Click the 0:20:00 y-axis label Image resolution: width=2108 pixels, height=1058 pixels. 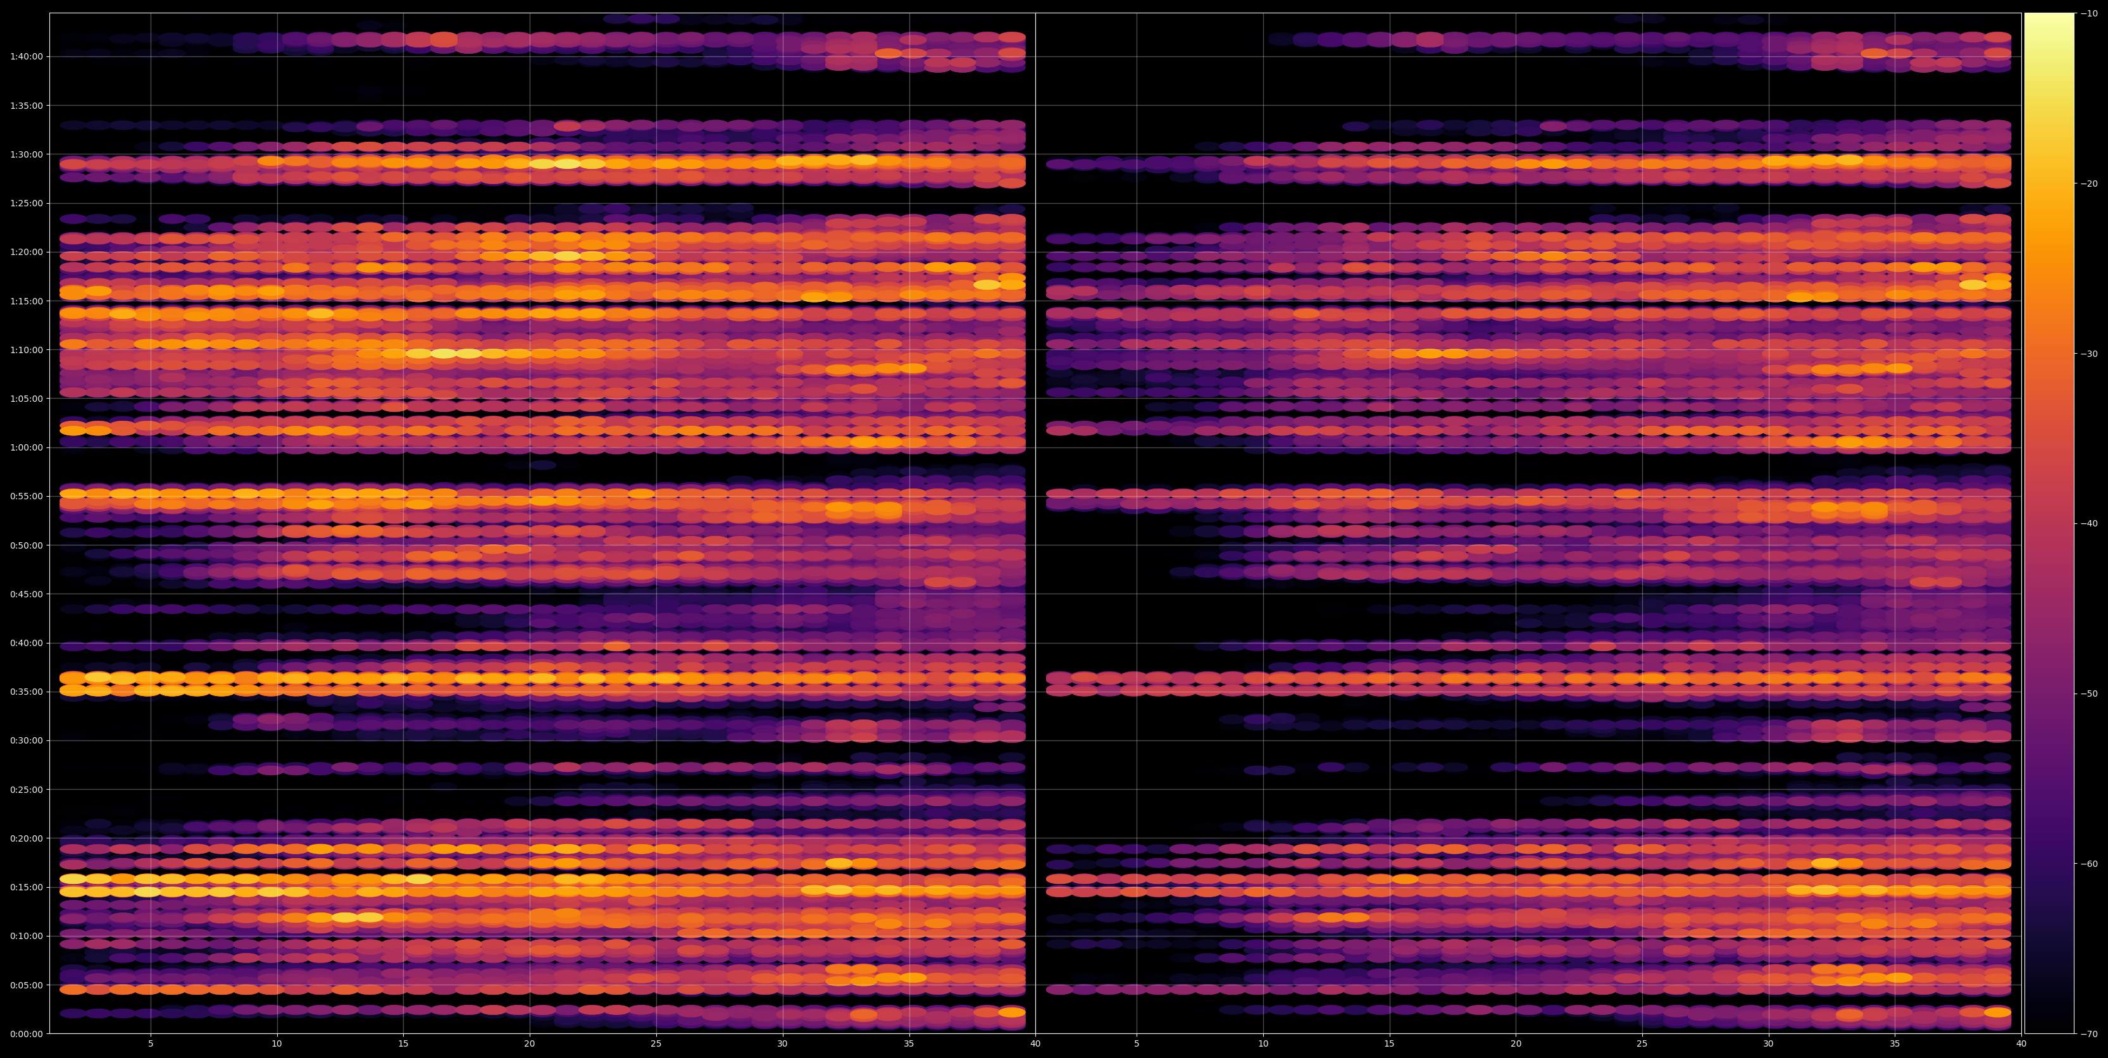(27, 838)
